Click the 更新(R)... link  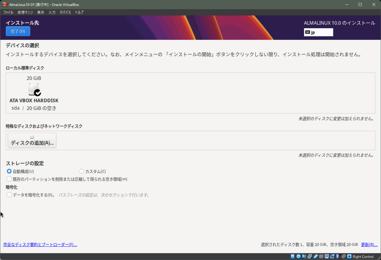pyautogui.click(x=369, y=245)
